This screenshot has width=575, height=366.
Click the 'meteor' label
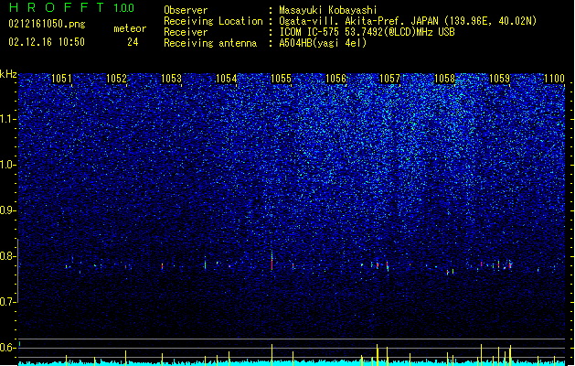(130, 28)
